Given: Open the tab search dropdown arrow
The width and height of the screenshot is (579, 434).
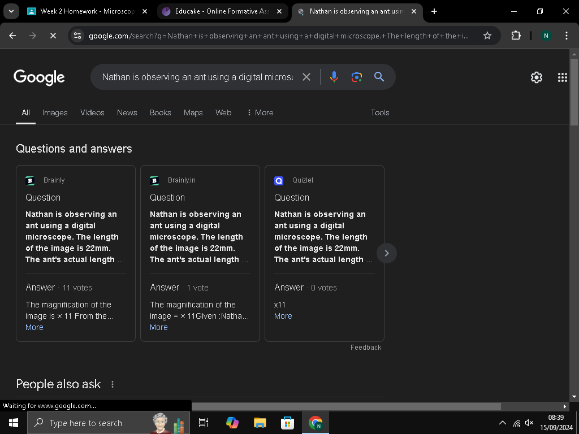Looking at the screenshot, I should tap(11, 11).
